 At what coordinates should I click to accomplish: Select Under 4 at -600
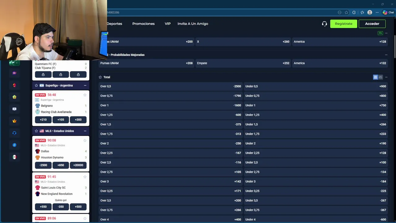point(316,219)
